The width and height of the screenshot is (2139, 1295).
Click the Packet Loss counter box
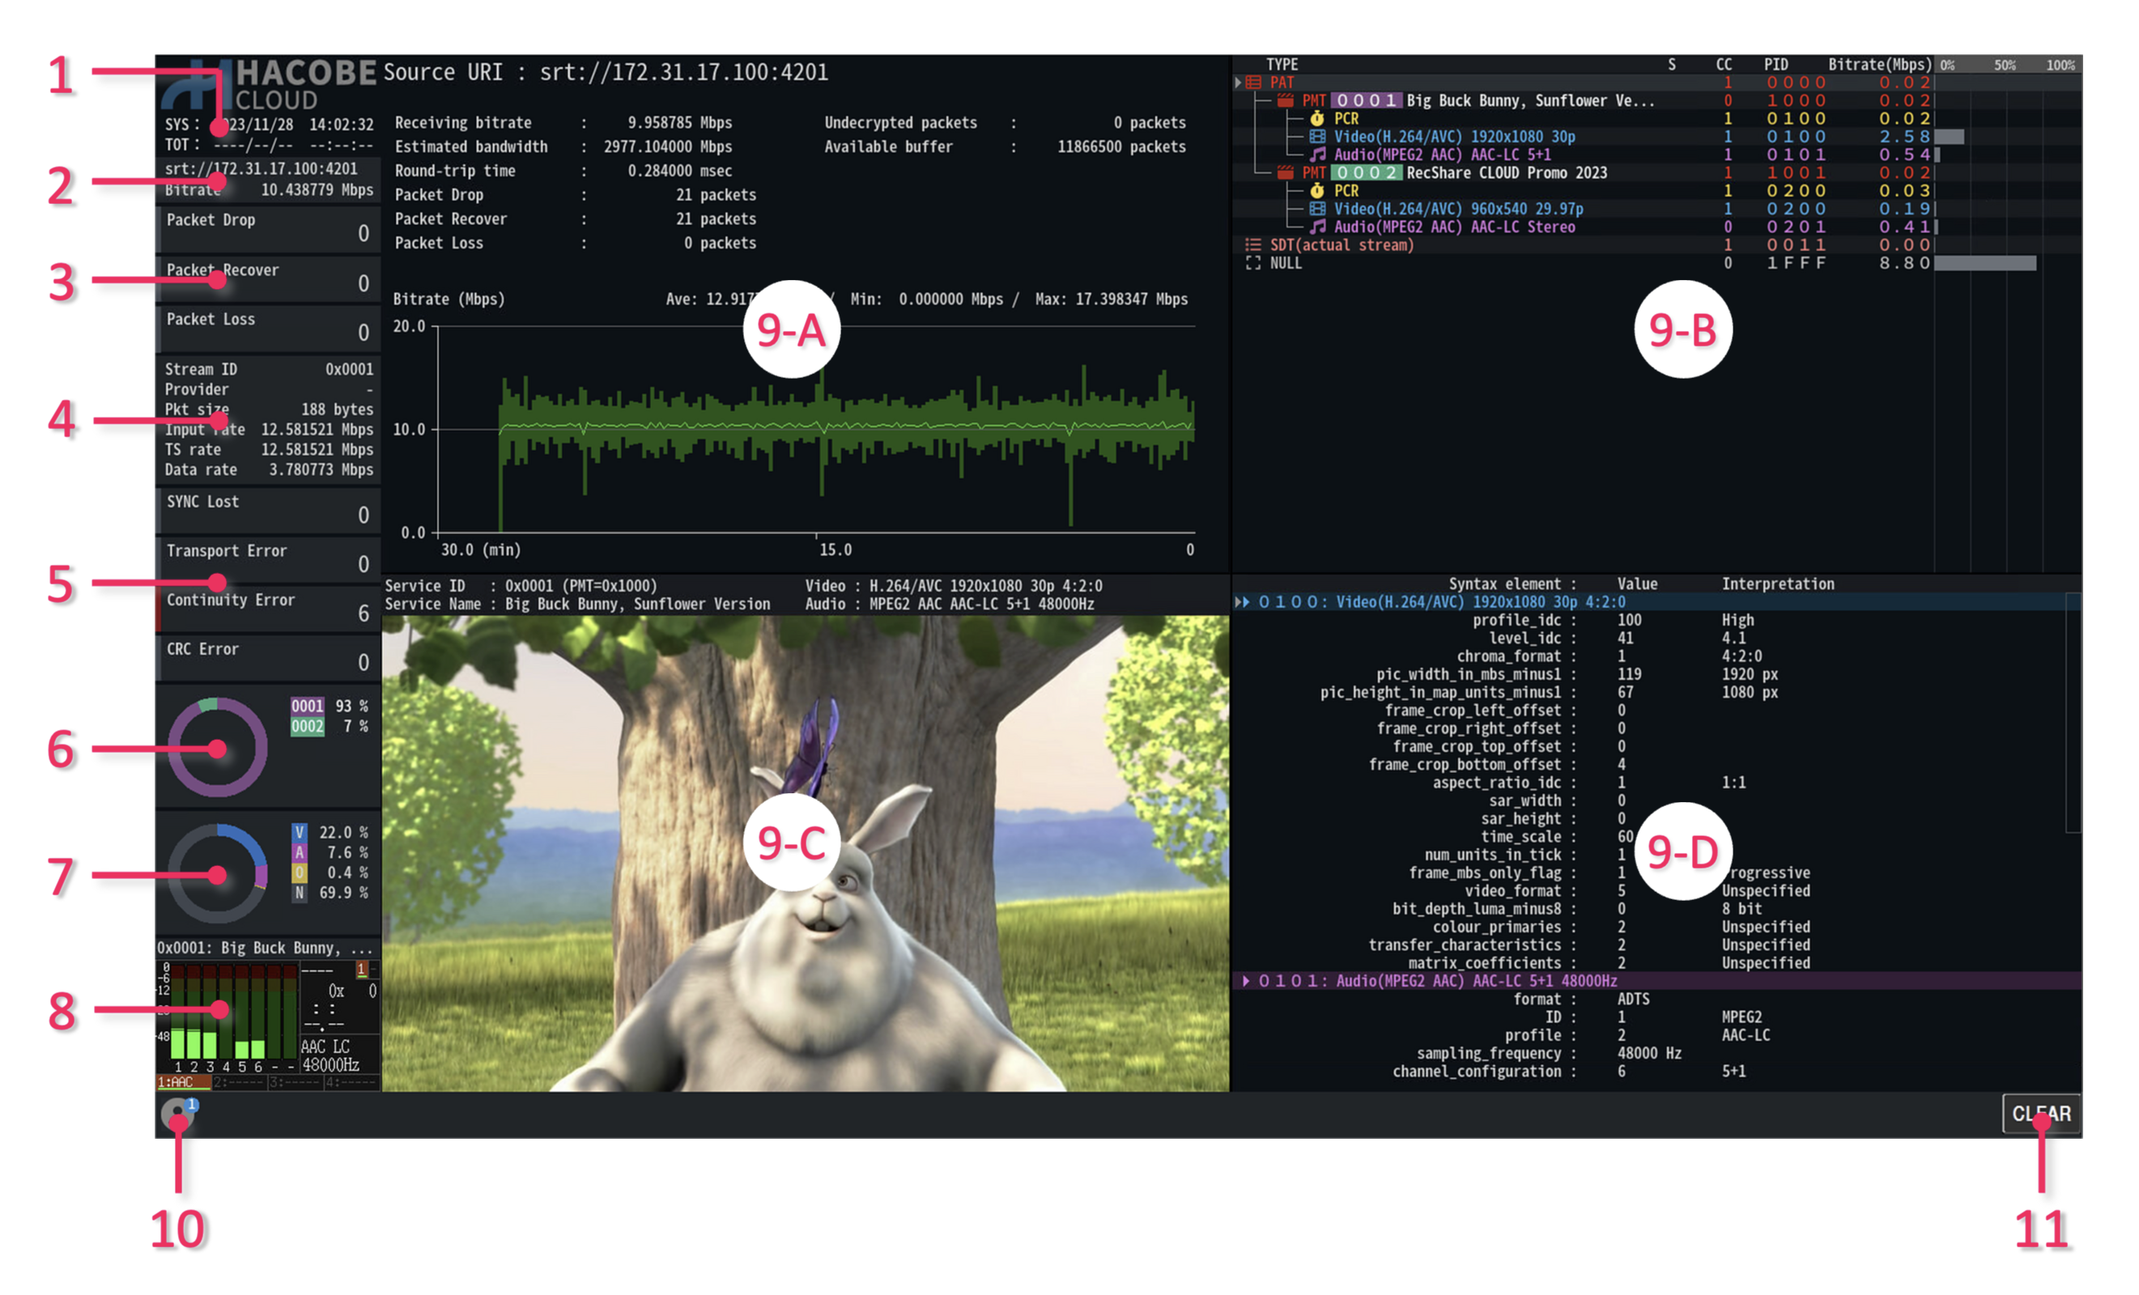click(x=268, y=328)
